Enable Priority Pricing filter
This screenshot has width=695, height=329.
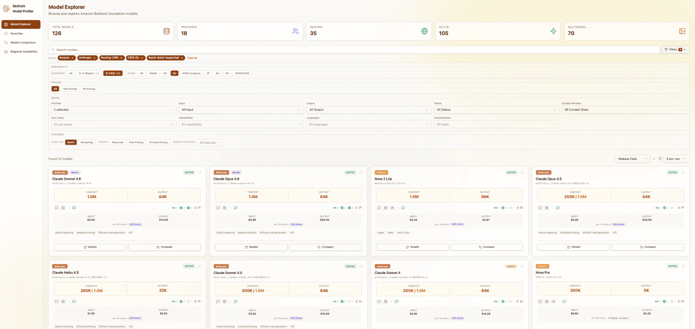(x=159, y=142)
